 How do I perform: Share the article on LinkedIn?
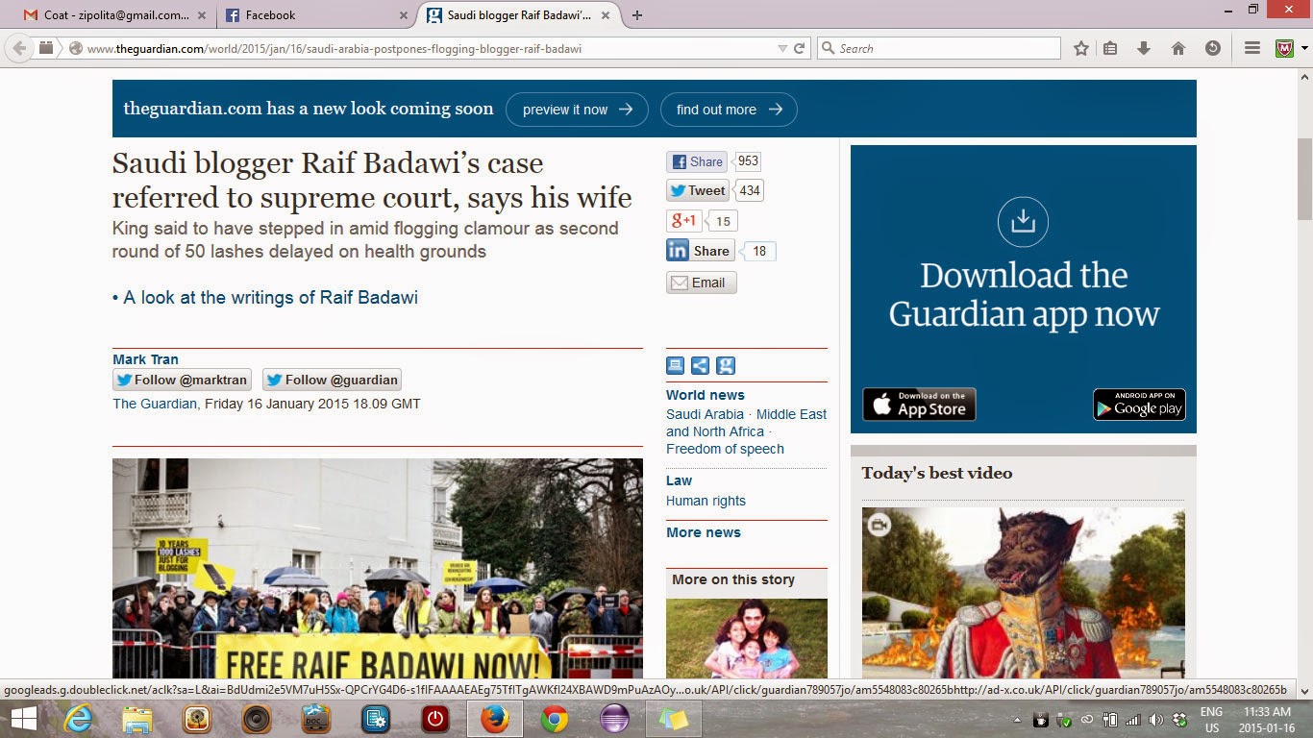(x=700, y=251)
